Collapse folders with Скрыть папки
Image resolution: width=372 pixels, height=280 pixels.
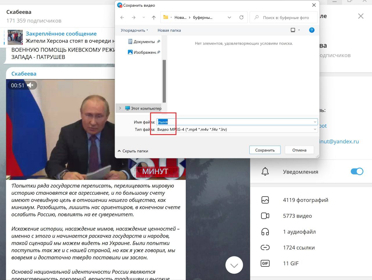click(133, 151)
